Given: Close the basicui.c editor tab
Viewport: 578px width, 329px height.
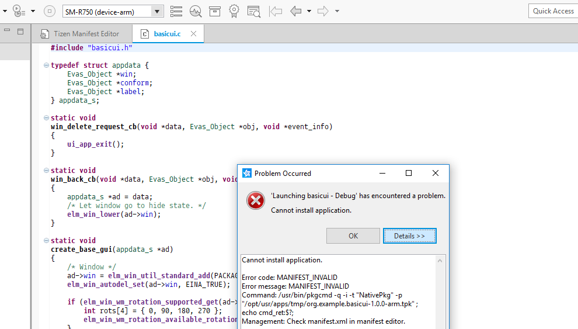Looking at the screenshot, I should pos(194,34).
